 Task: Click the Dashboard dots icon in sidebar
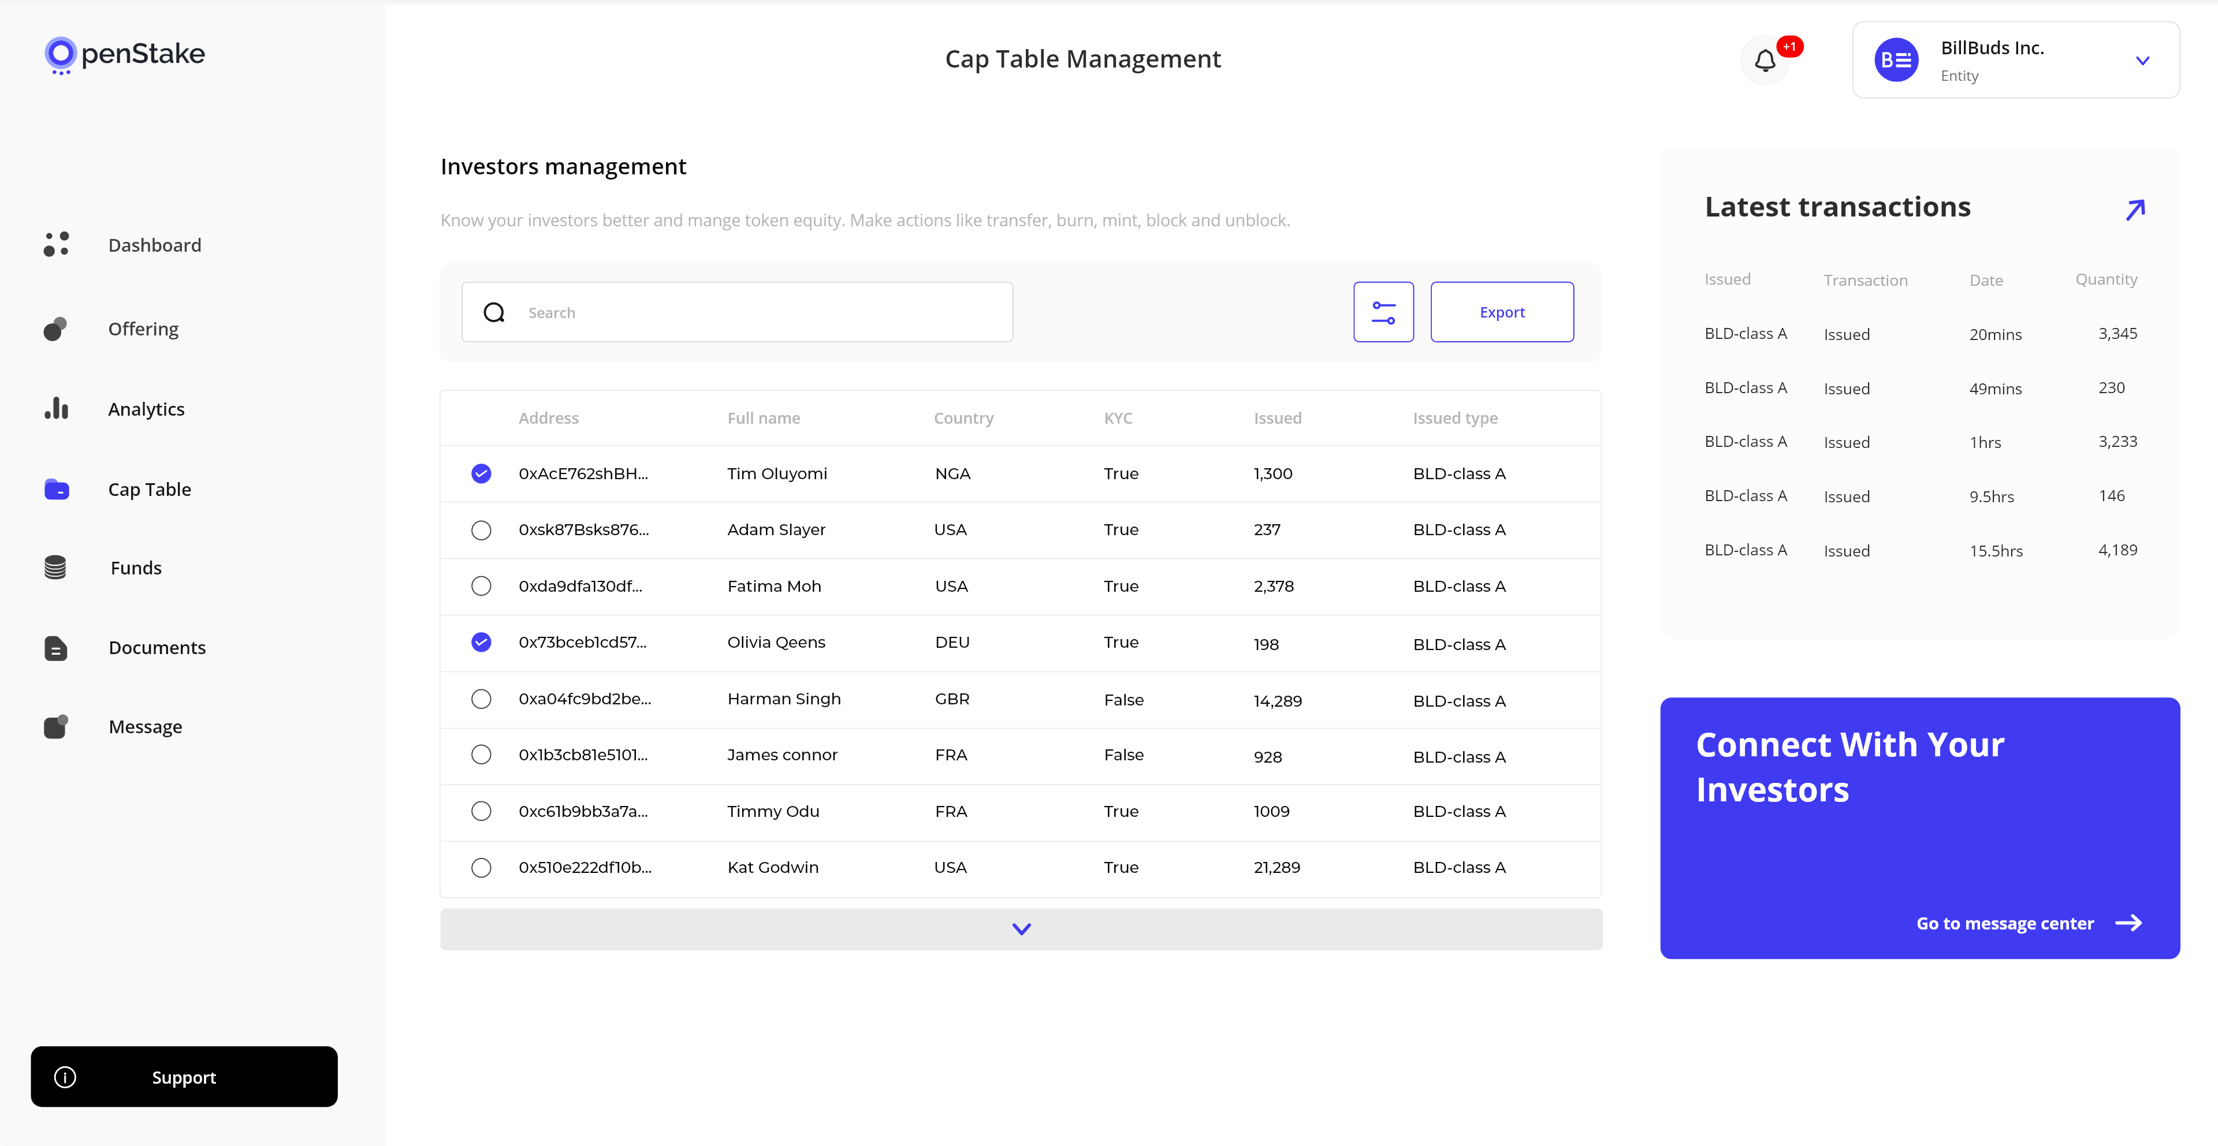click(56, 244)
